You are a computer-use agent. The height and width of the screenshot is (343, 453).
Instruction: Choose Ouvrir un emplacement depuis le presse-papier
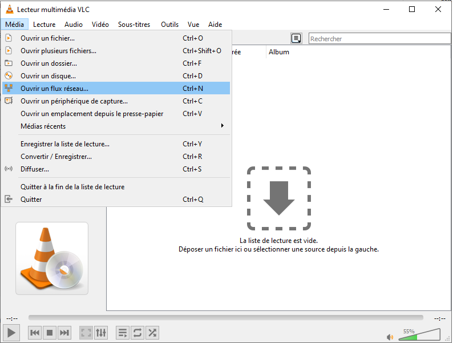116,114
